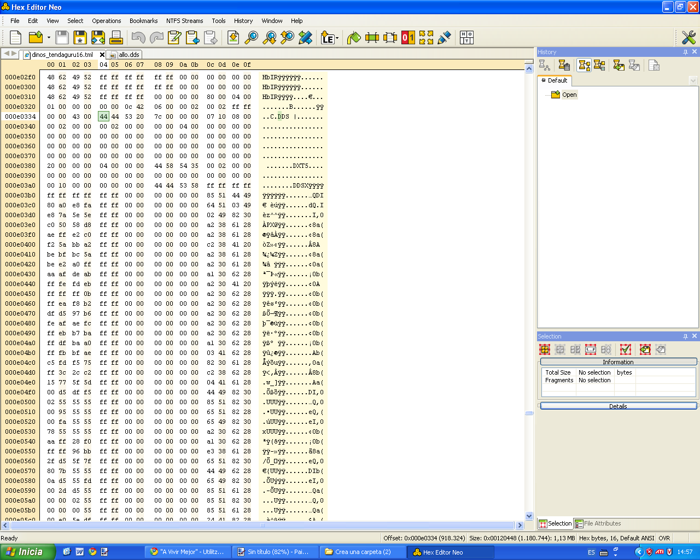Expand the Open file dropdown arrow
700x560 pixels.
tap(49, 38)
